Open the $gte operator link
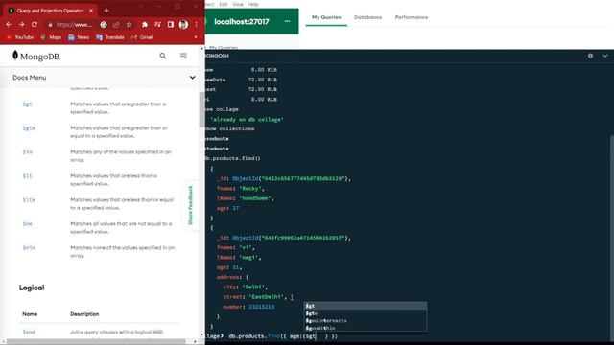Viewport: 614px width, 345px height. pos(29,127)
